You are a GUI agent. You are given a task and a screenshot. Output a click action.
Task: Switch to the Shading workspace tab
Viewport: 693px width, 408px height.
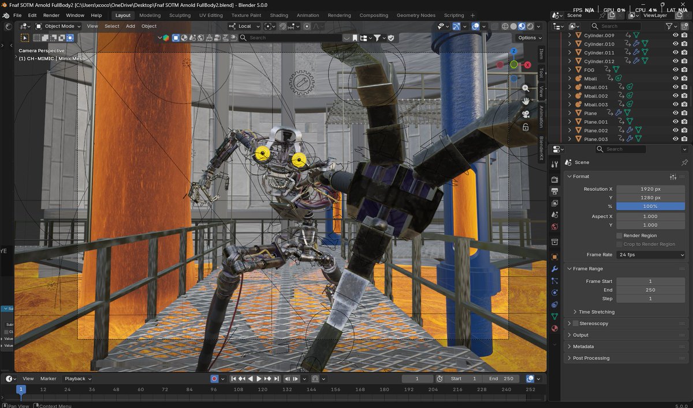[x=279, y=15]
